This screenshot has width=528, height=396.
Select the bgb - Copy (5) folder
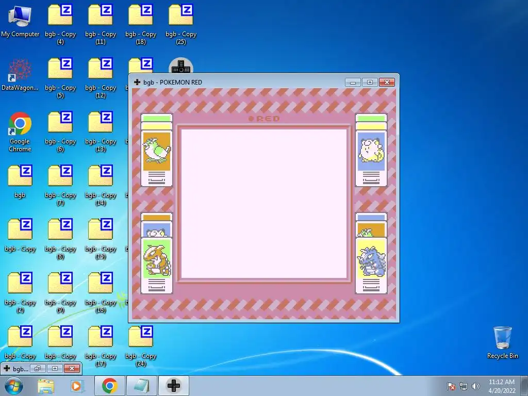pyautogui.click(x=60, y=78)
